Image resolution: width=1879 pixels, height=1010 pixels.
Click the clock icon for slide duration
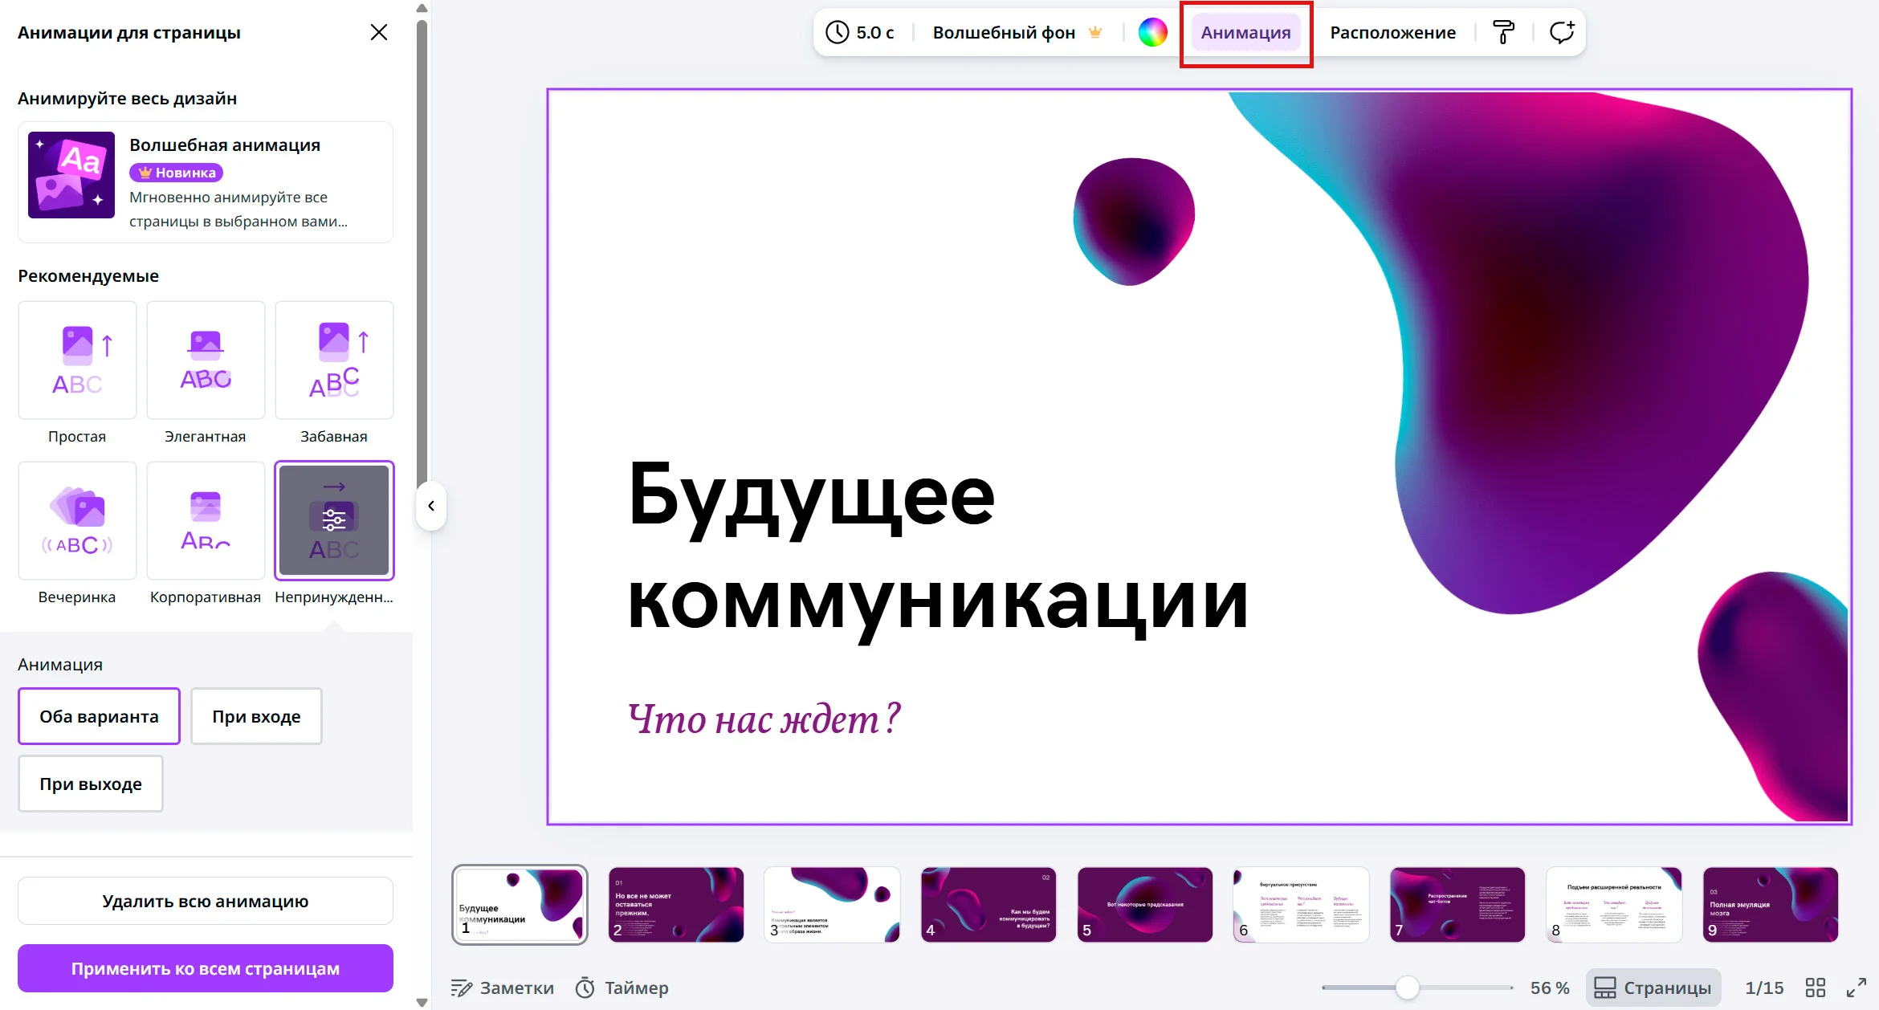pyautogui.click(x=837, y=33)
